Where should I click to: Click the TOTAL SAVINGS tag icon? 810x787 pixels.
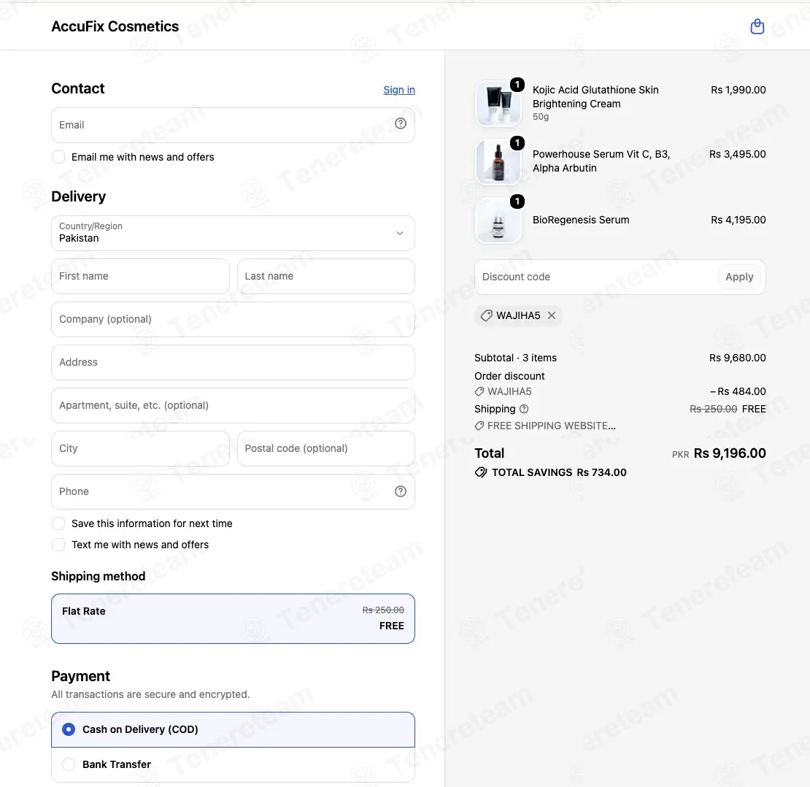480,472
